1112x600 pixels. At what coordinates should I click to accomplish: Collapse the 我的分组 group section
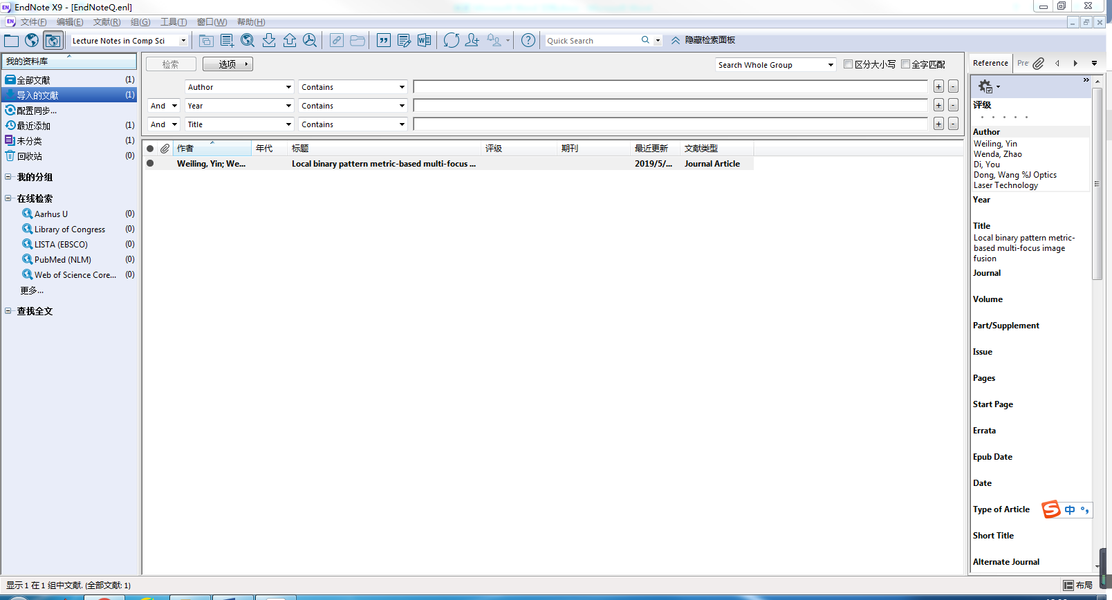8,177
